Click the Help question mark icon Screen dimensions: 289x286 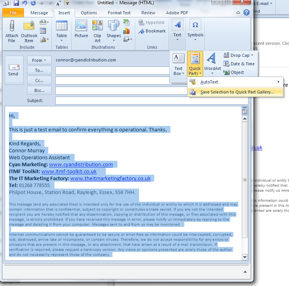click(x=246, y=12)
